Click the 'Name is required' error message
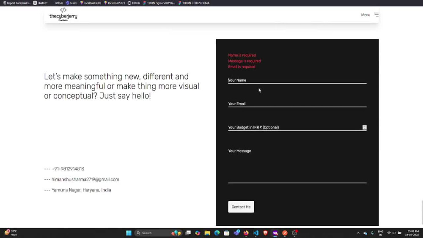This screenshot has width=423, height=238. (x=242, y=55)
